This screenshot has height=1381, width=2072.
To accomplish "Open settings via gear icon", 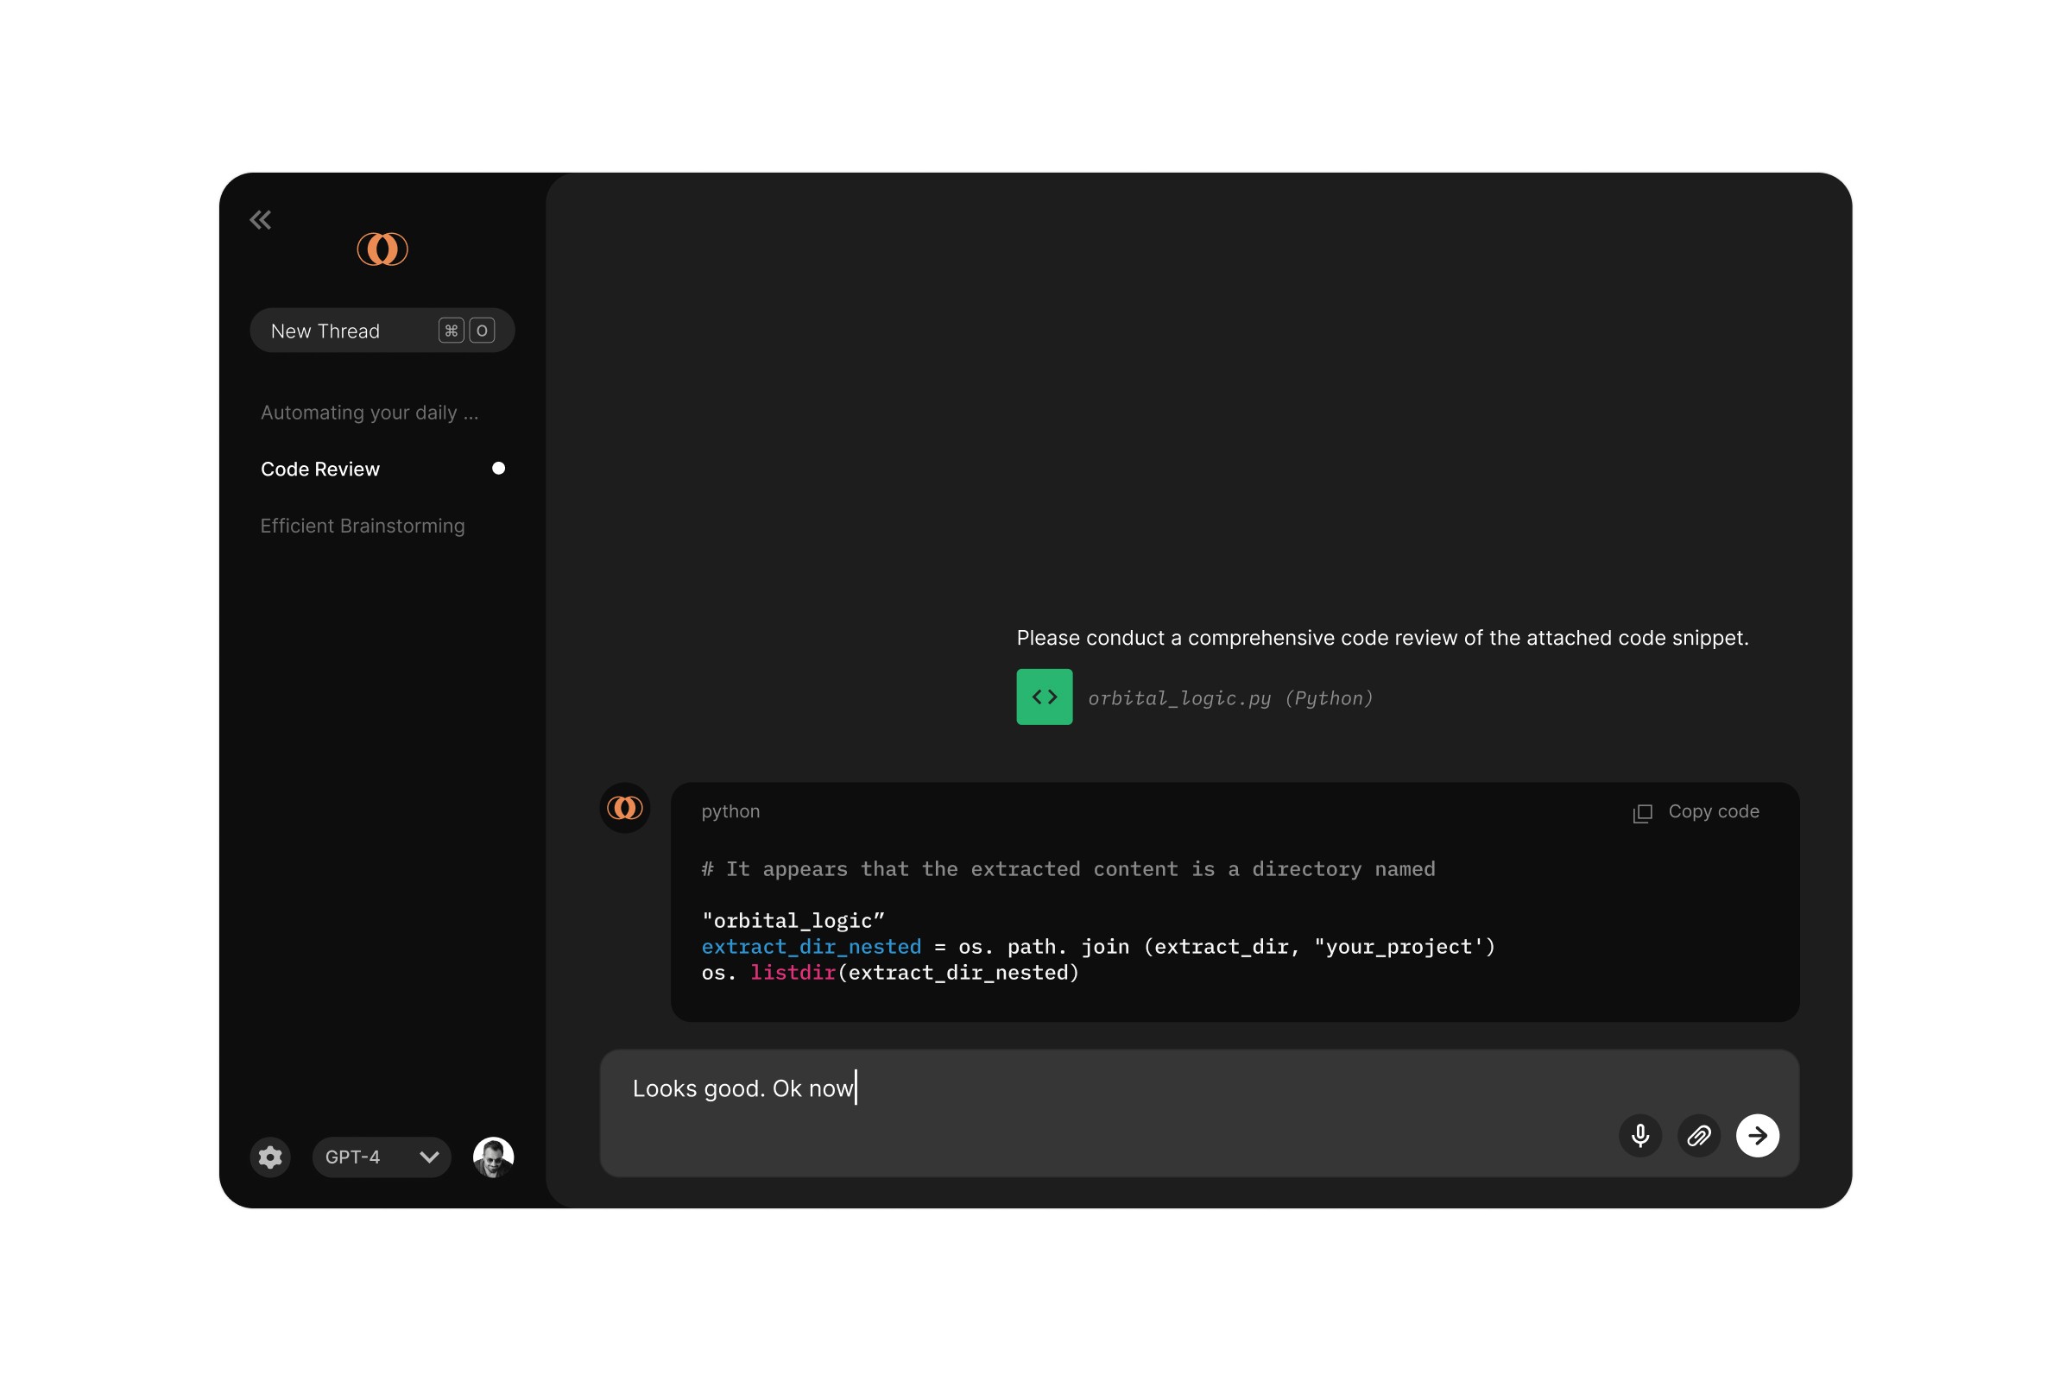I will tap(270, 1157).
